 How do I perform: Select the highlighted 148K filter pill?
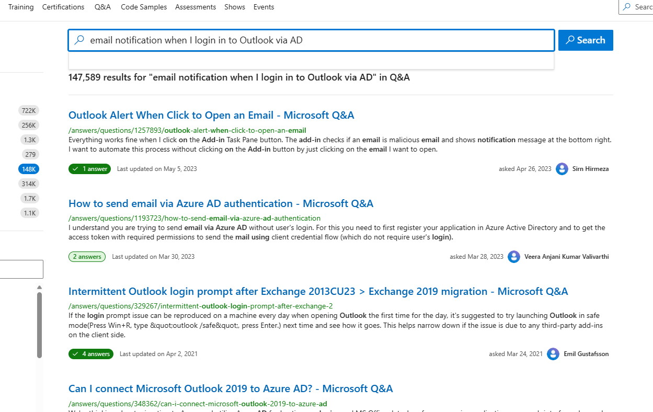pos(29,169)
